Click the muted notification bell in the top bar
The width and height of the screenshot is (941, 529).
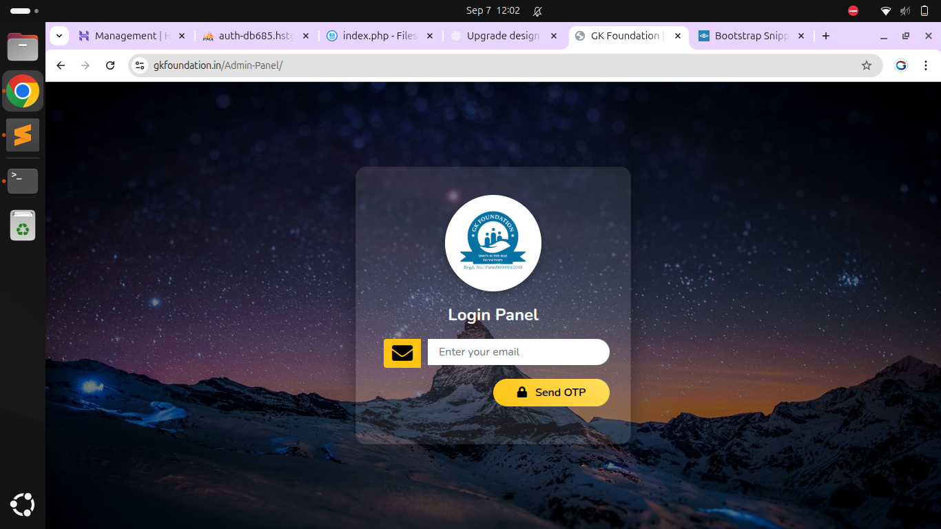coord(537,10)
